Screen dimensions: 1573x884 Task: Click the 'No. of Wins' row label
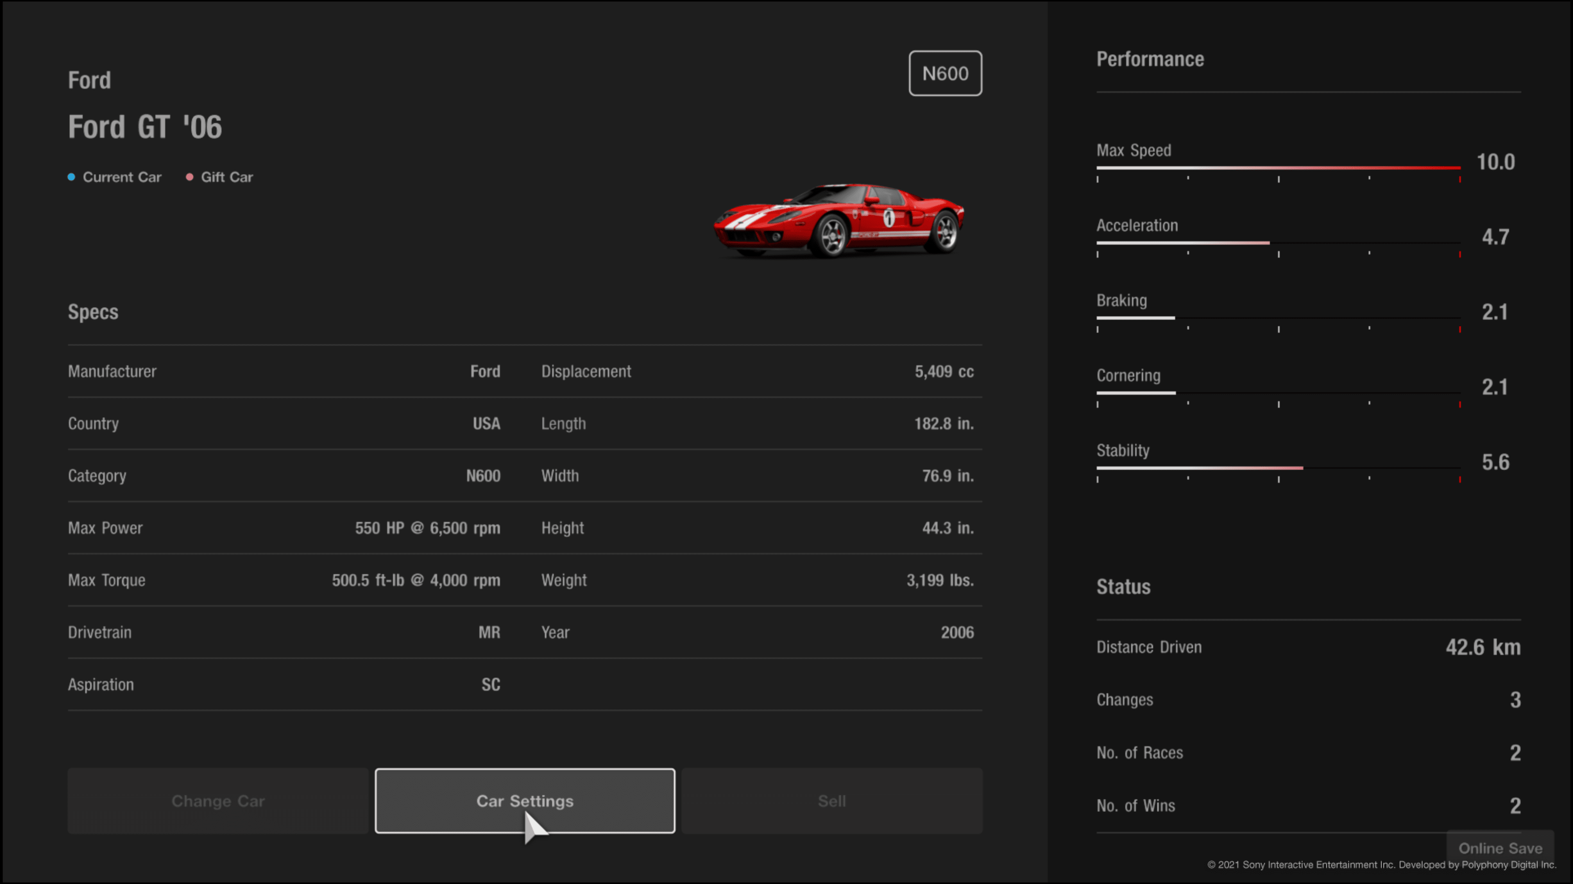point(1135,806)
